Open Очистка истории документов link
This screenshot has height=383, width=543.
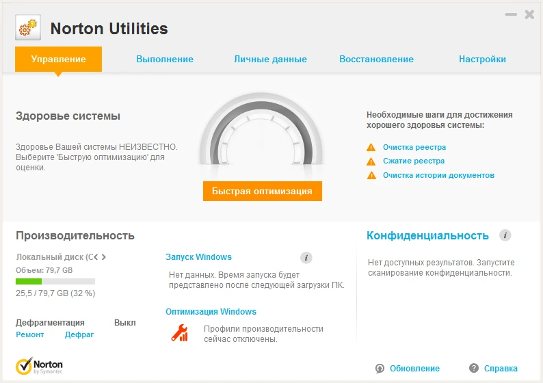coord(438,175)
